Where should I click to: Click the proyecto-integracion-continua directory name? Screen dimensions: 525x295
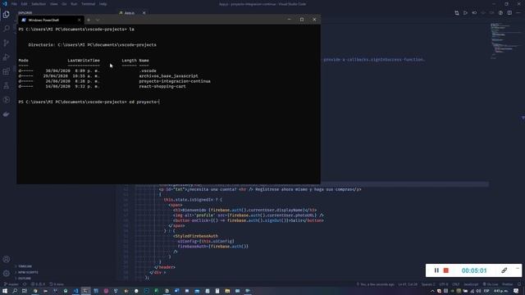[175, 81]
